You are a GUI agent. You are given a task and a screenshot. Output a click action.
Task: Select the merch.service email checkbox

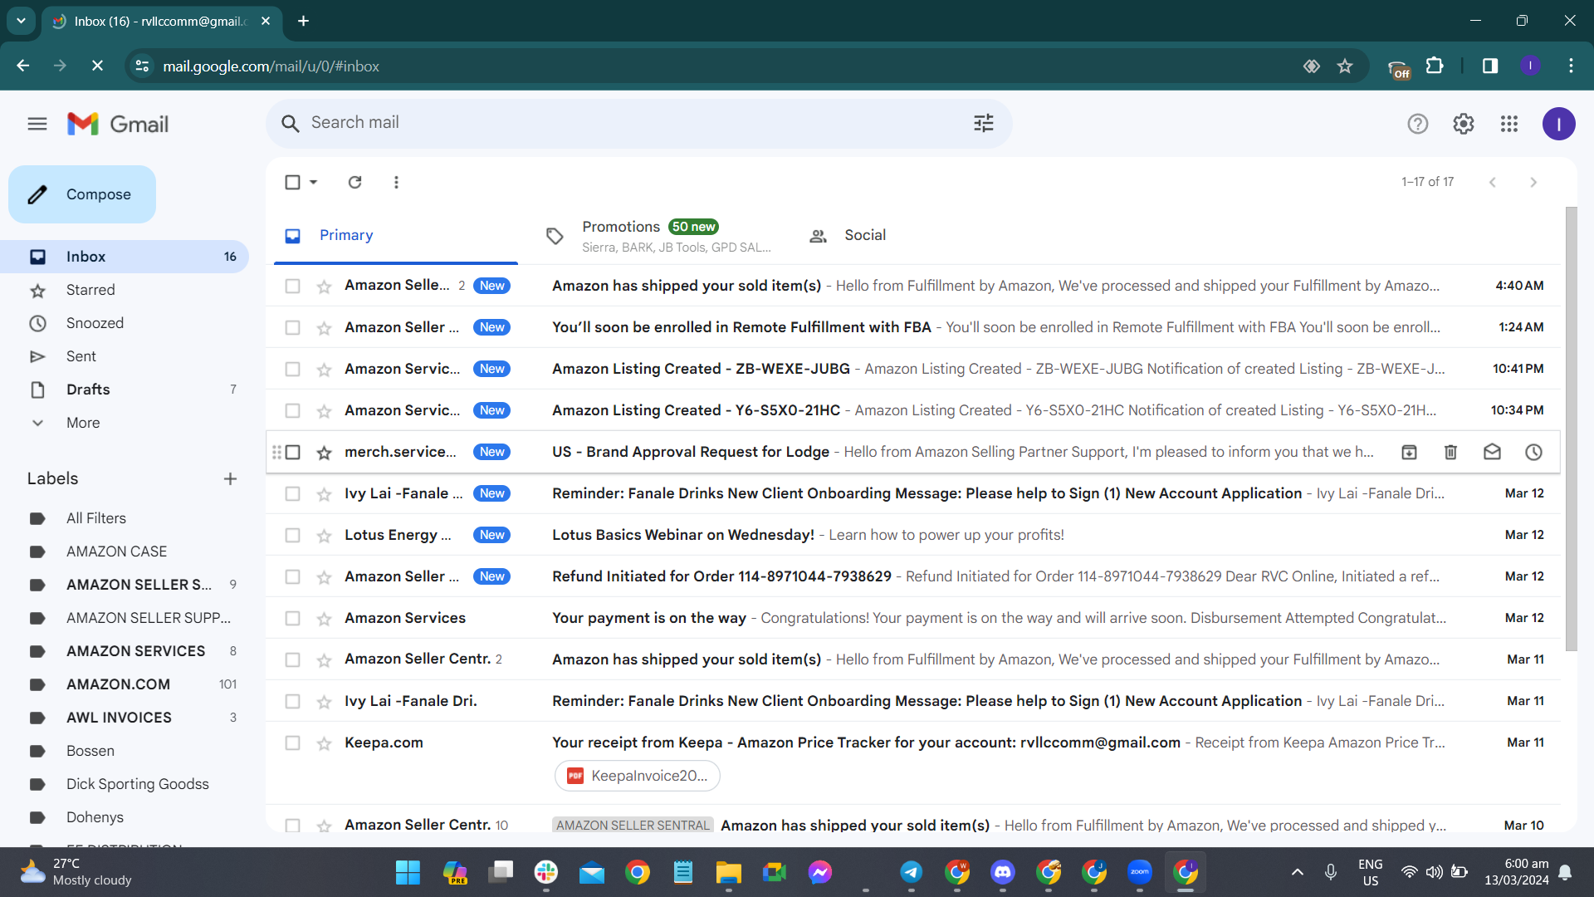click(x=292, y=452)
